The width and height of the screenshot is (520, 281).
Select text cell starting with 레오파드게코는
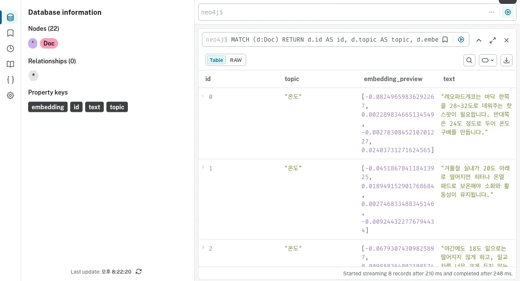(x=476, y=114)
